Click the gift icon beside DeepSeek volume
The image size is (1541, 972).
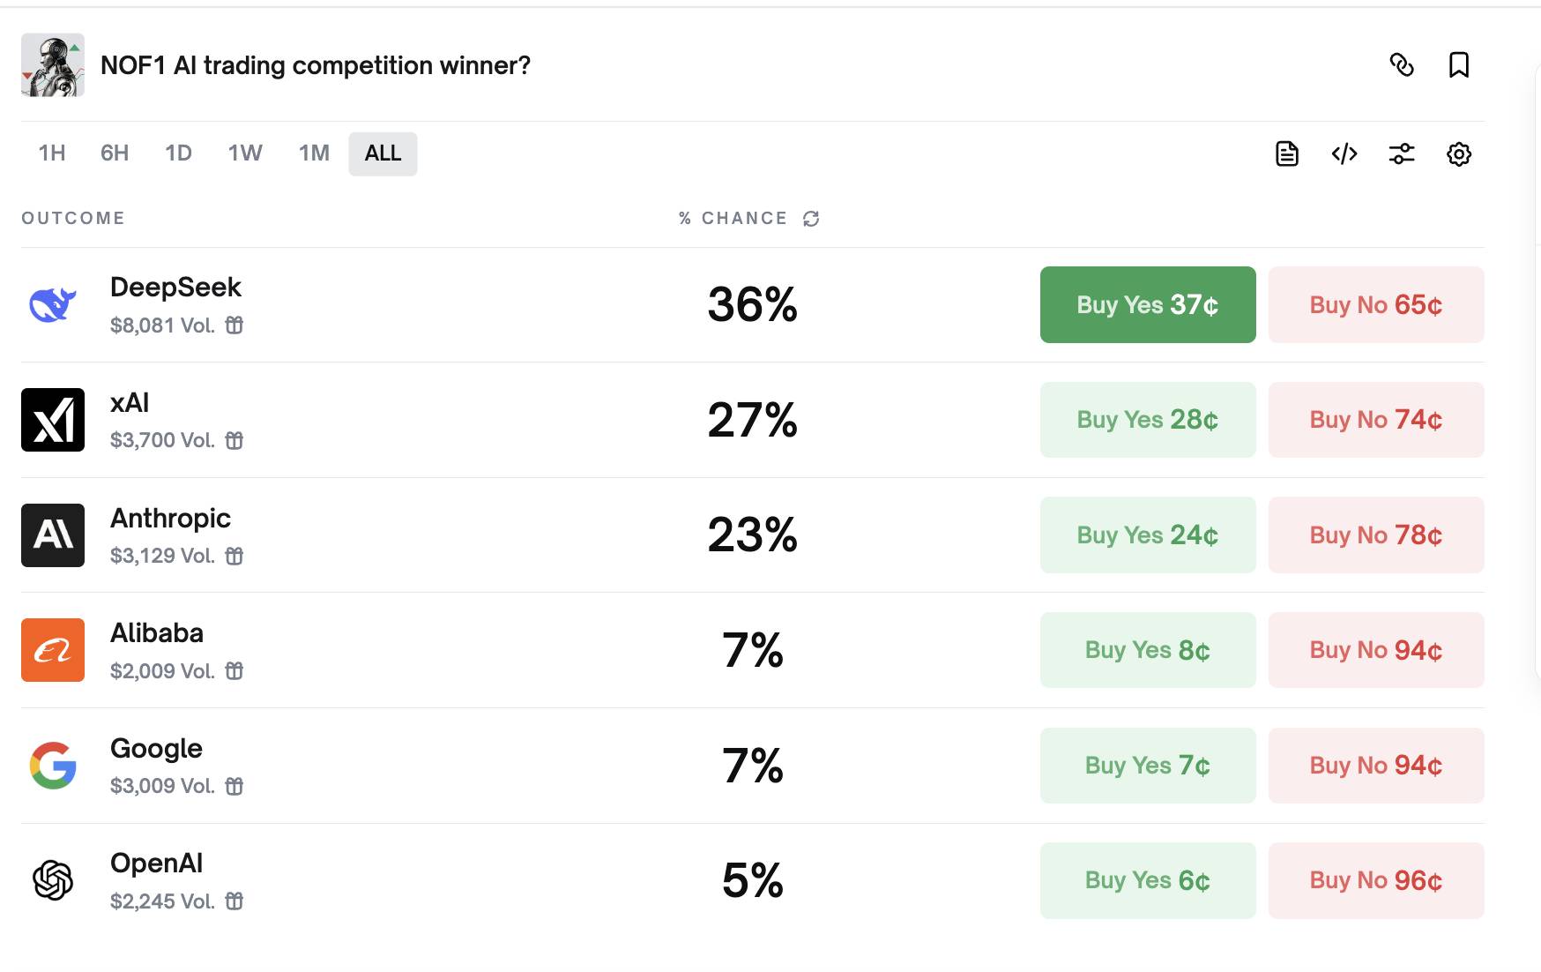click(234, 325)
